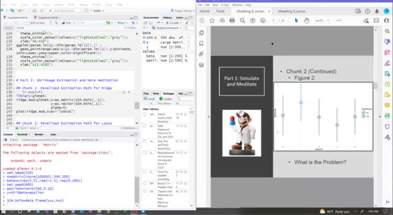Tick the second package checkbox in list
Screen dimensions: 393x215
coord(146,126)
